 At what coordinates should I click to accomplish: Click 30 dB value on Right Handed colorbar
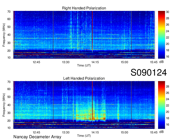click(x=167, y=12)
